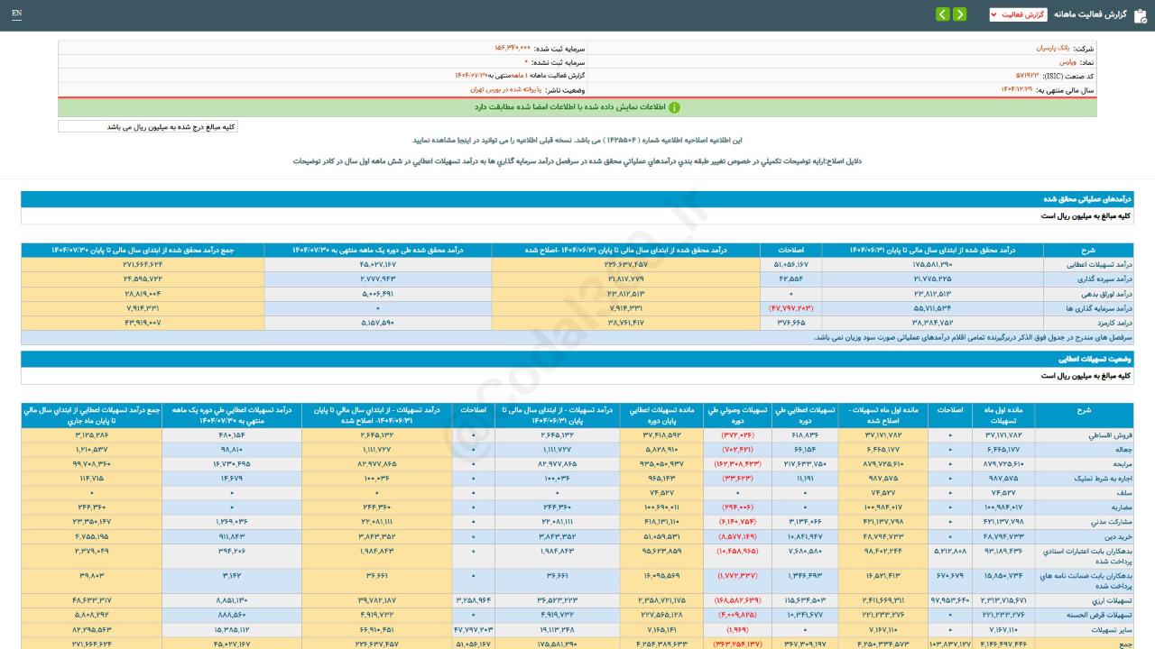The width and height of the screenshot is (1155, 649).
Task: Click the right-pointing green arrow button
Action: [x=959, y=14]
